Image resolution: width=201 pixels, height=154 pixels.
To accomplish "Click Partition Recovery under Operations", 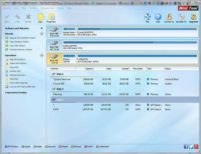I will (18, 75).
